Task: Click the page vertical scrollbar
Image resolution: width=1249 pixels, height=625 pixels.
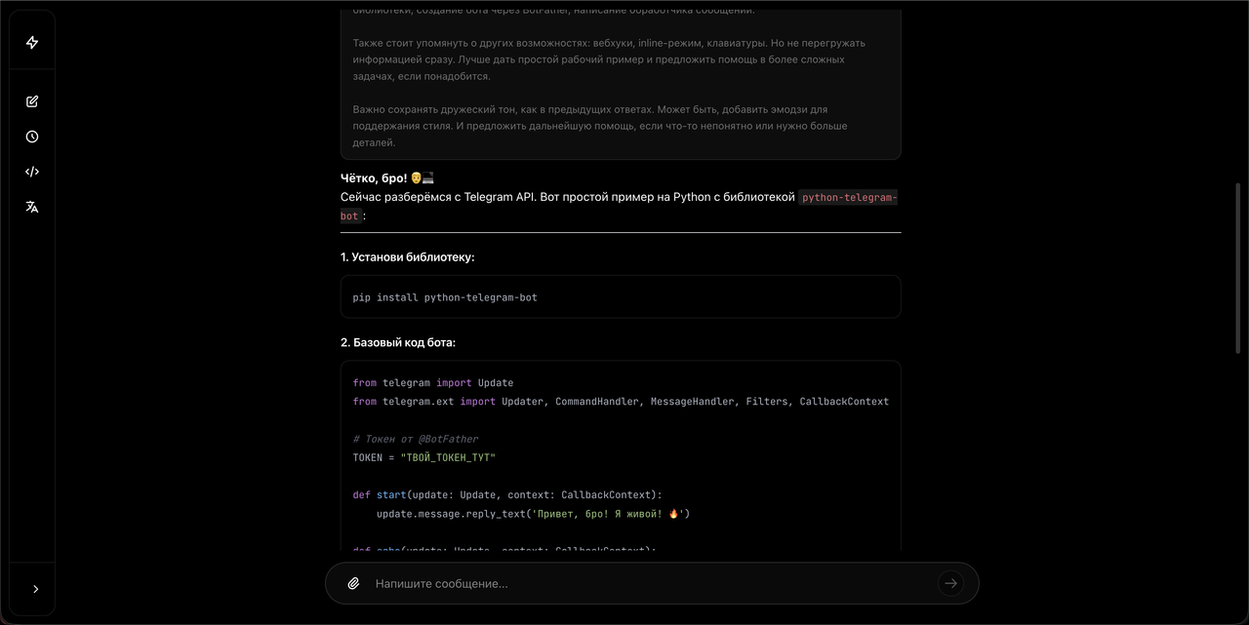Action: pyautogui.click(x=1239, y=268)
